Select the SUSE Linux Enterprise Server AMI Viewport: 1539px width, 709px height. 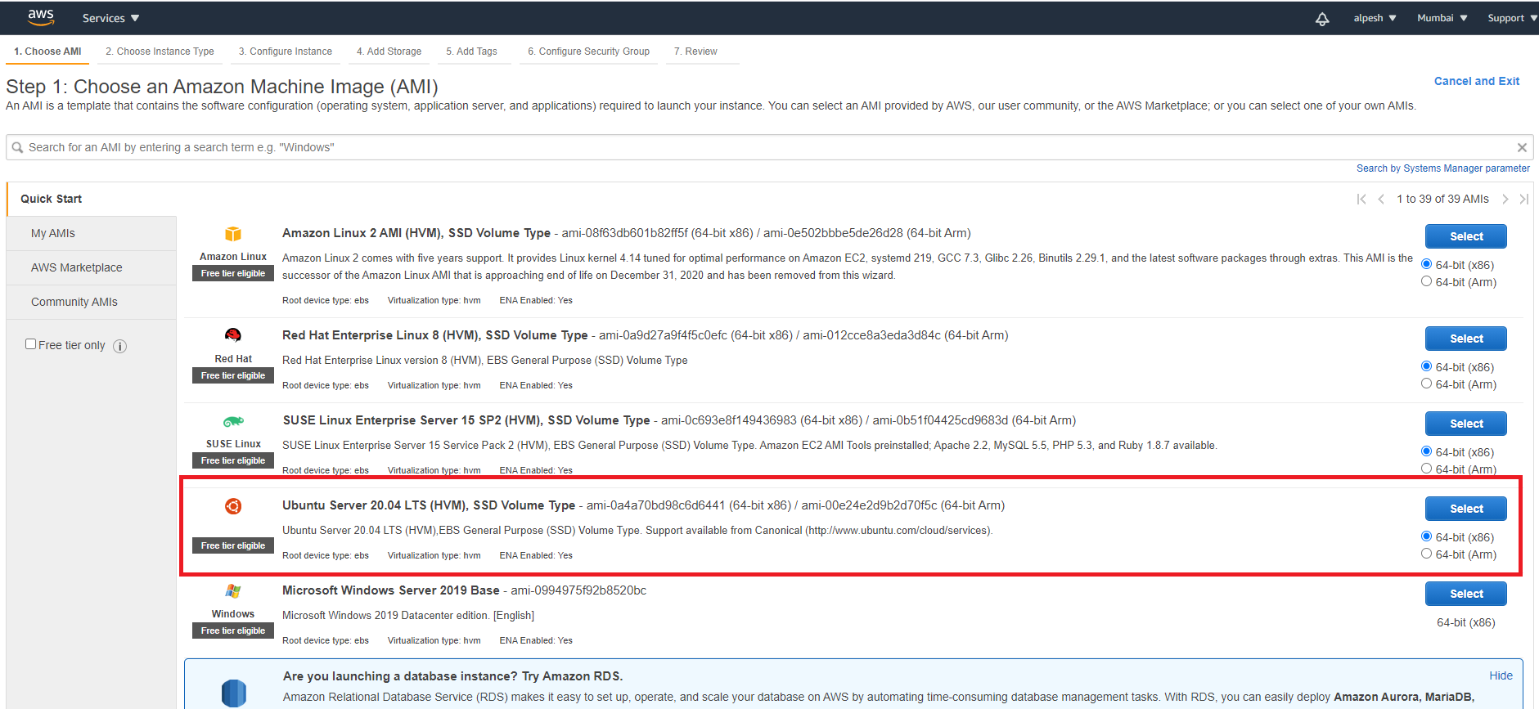coord(1466,424)
